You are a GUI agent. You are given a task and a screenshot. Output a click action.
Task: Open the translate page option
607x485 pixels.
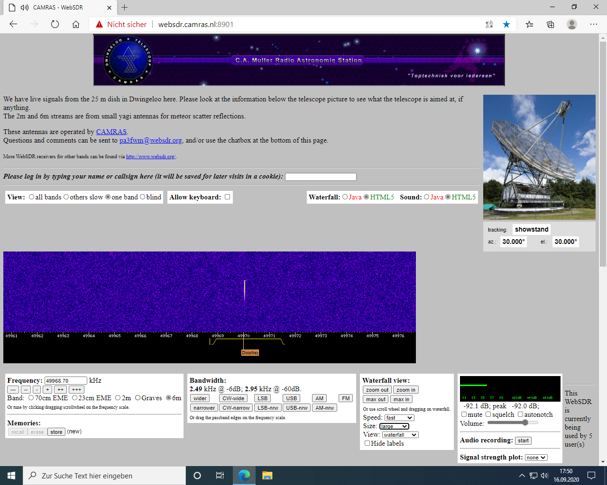tap(489, 24)
